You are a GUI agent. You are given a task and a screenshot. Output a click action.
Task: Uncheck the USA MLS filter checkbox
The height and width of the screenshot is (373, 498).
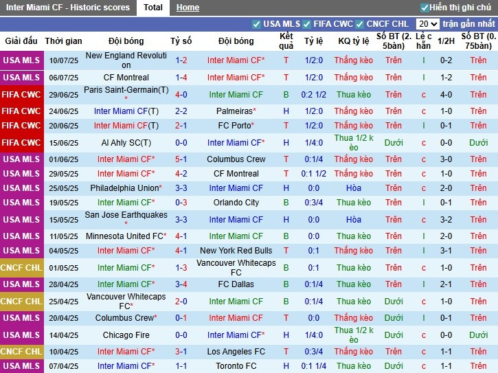point(256,24)
